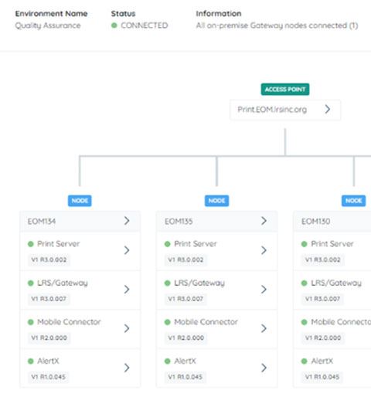Click the CONNECTED status text
The height and width of the screenshot is (407, 371).
[145, 25]
